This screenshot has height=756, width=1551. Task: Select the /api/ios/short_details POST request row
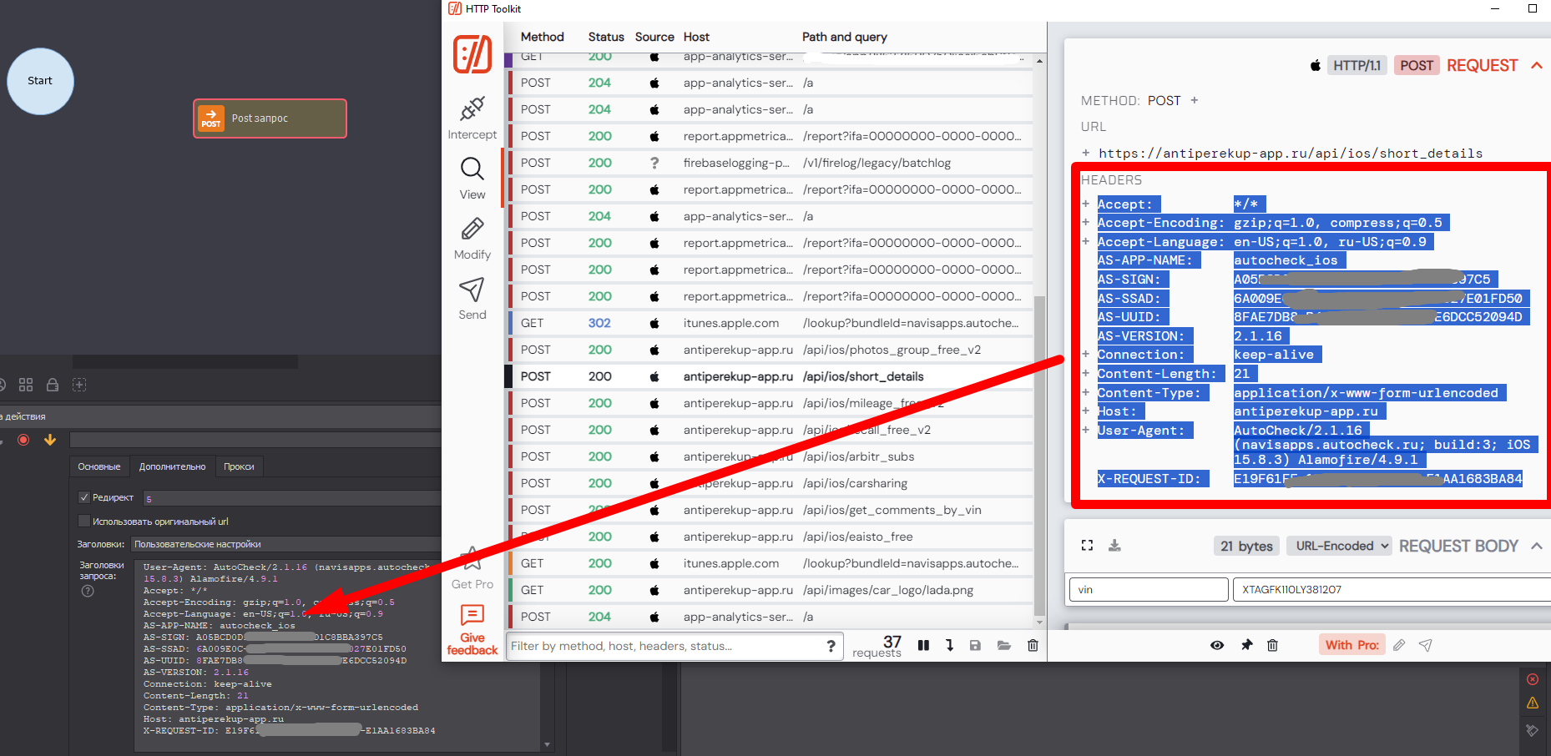[769, 376]
